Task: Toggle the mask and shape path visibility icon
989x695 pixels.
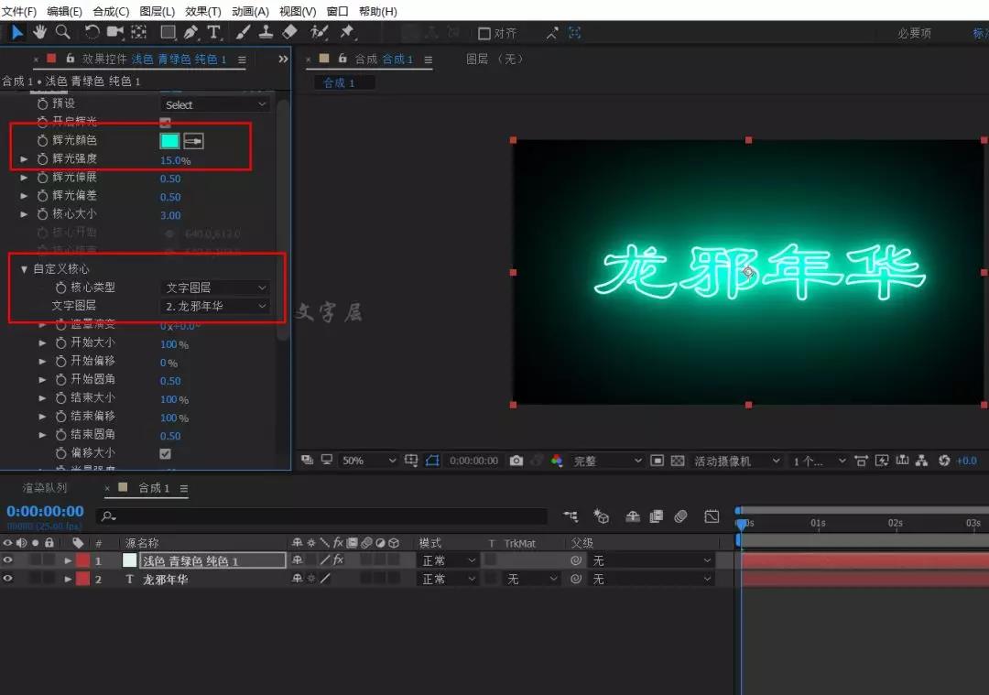Action: [x=432, y=461]
